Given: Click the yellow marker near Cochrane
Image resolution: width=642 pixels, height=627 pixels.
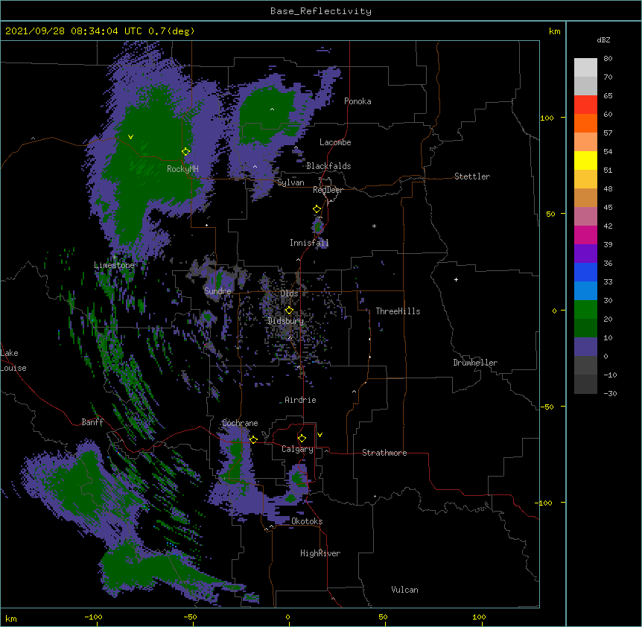Looking at the screenshot, I should [253, 439].
